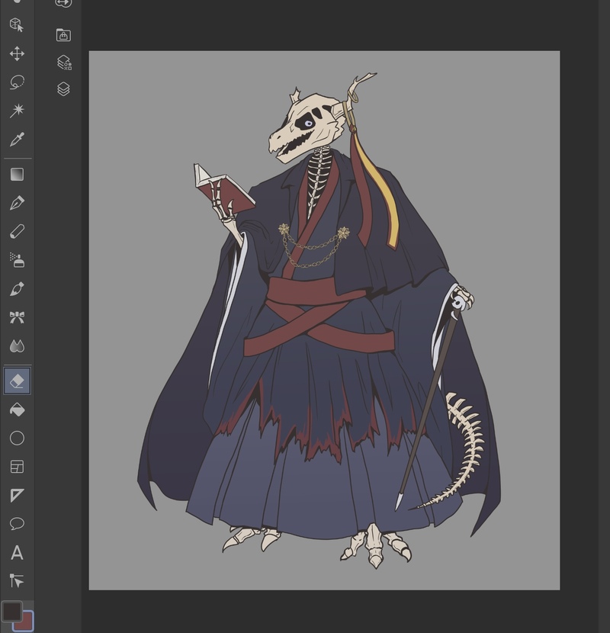Screen dimensions: 610x633
Task: Choose the Pencil marker tool
Action: [17, 232]
